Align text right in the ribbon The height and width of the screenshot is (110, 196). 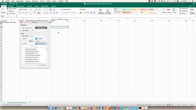pyautogui.click(x=51, y=13)
